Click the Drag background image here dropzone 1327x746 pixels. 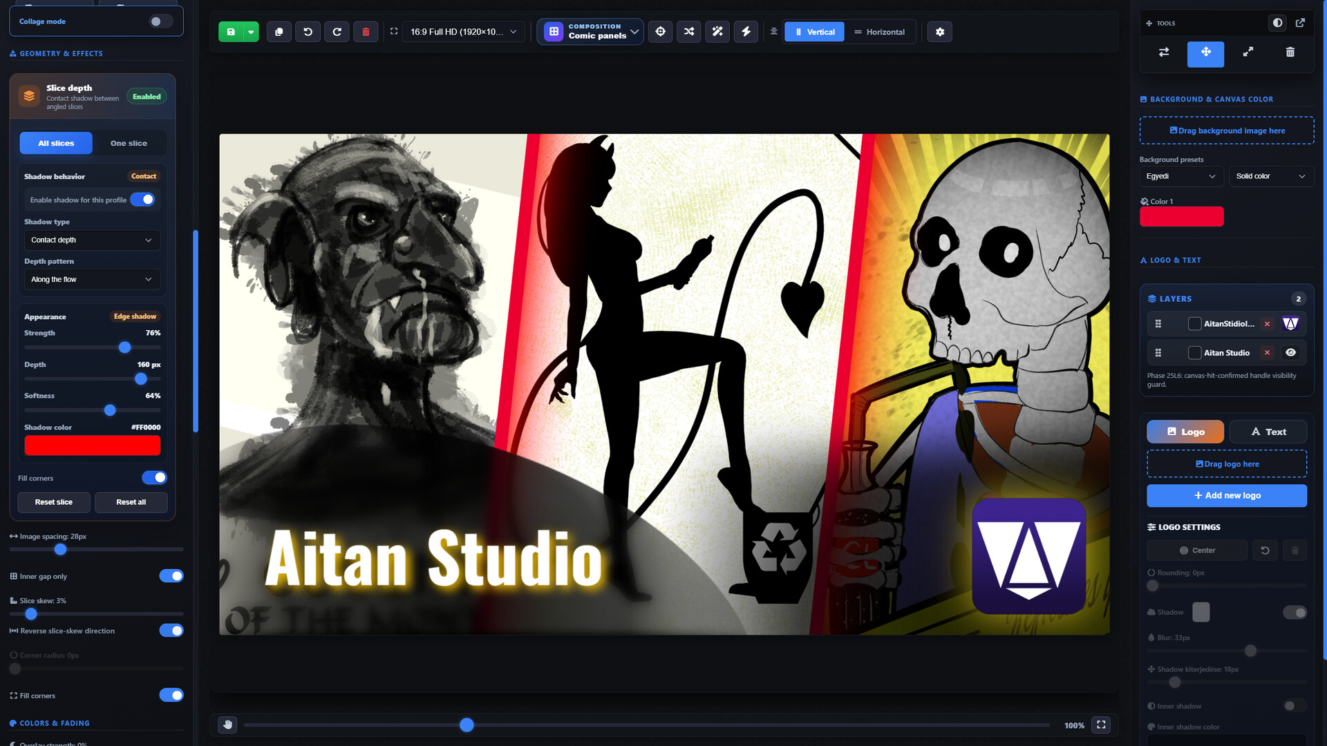tap(1227, 131)
